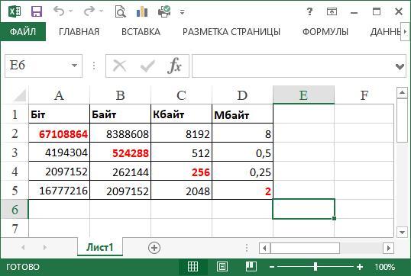Expand the formula bar chevron
Viewport: 411px width, 276px height.
point(400,66)
